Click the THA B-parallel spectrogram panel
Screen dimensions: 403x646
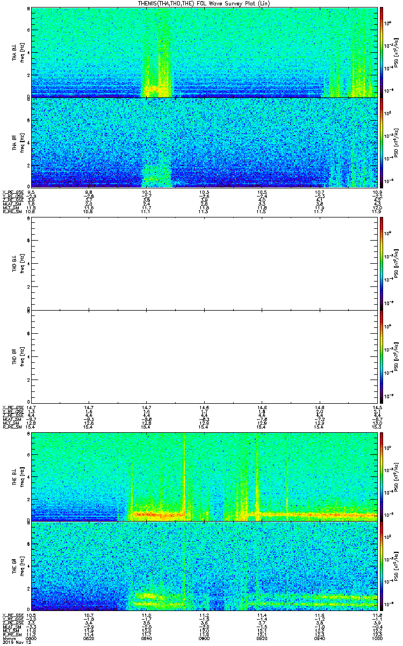click(x=204, y=142)
